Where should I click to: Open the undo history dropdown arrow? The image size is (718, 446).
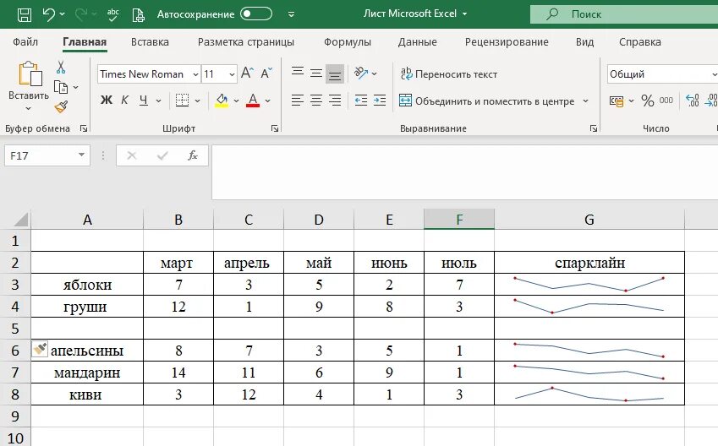pos(63,14)
